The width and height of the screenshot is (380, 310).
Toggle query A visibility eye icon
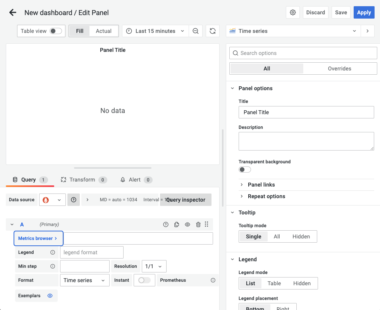187,224
